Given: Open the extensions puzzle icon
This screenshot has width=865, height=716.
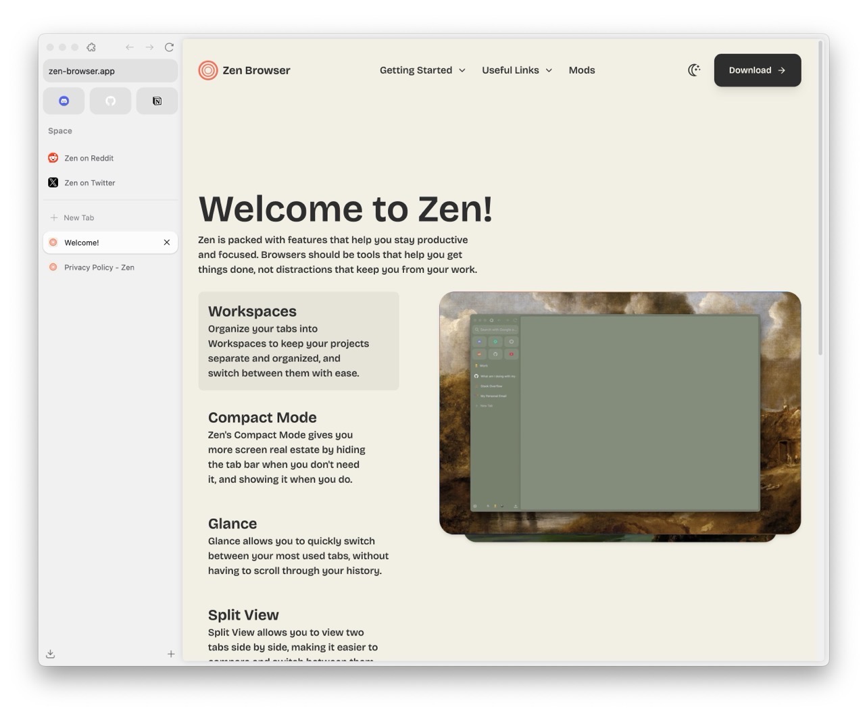Looking at the screenshot, I should click(x=91, y=47).
